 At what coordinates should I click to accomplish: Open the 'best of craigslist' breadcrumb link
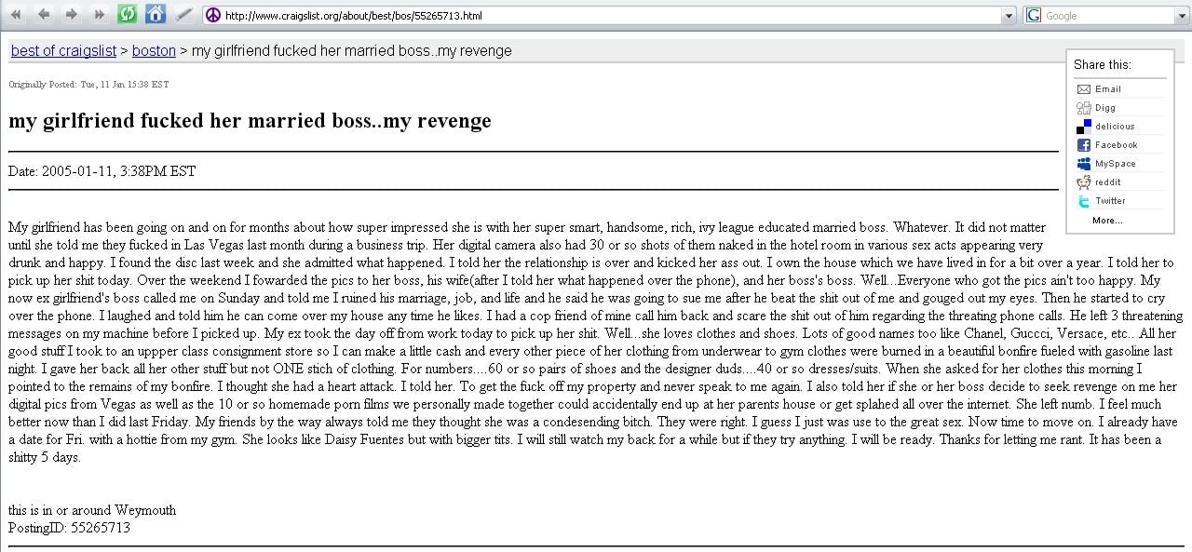[63, 50]
